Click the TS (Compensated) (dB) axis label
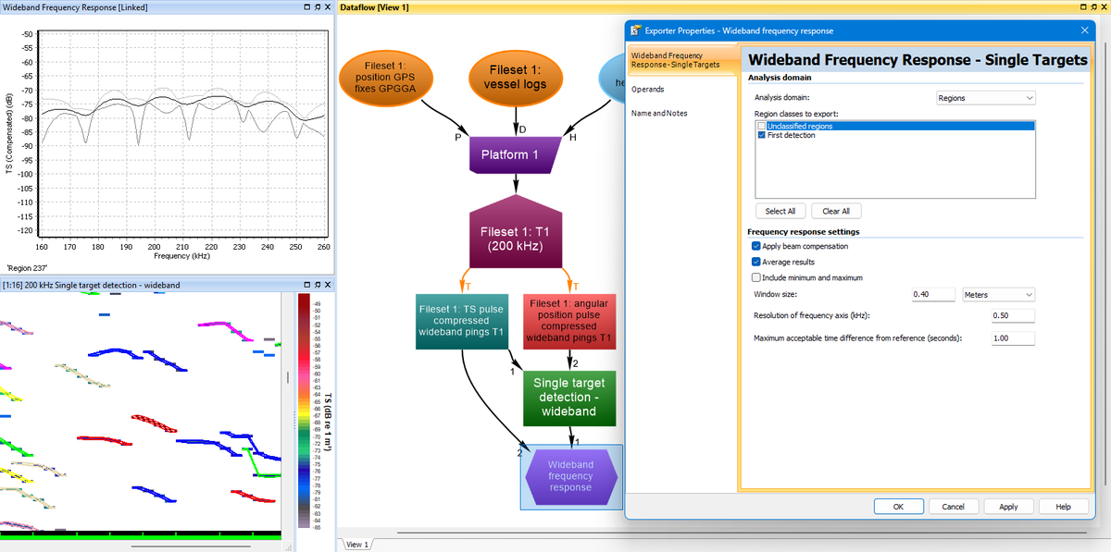The width and height of the screenshot is (1111, 552). [x=7, y=132]
